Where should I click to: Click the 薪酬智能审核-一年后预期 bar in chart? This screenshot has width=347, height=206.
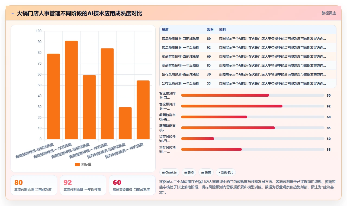[x=107, y=94]
